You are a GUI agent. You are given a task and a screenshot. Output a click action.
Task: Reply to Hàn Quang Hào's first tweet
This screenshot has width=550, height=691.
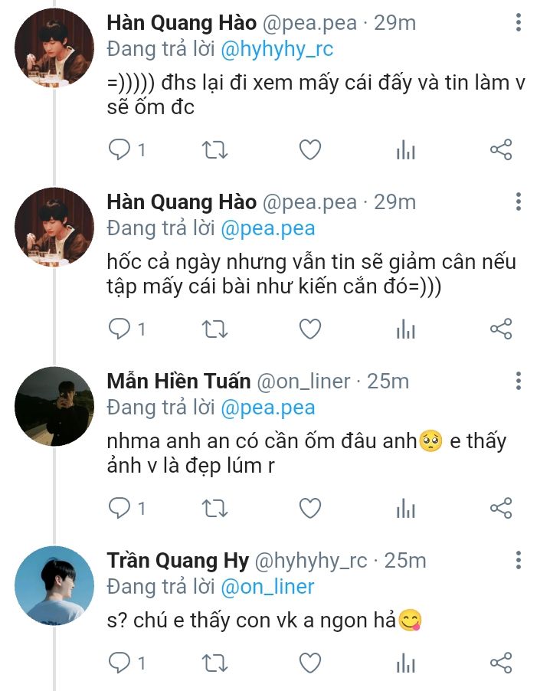[x=119, y=149]
